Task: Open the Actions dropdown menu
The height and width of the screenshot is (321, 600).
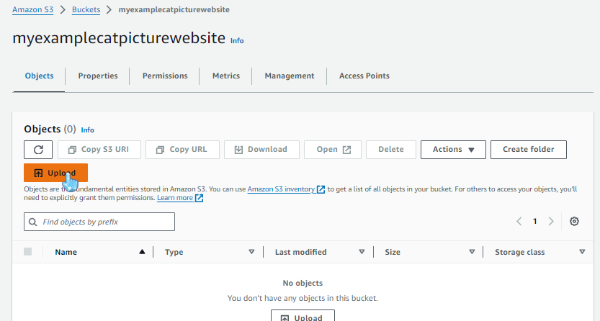Action: pos(454,150)
